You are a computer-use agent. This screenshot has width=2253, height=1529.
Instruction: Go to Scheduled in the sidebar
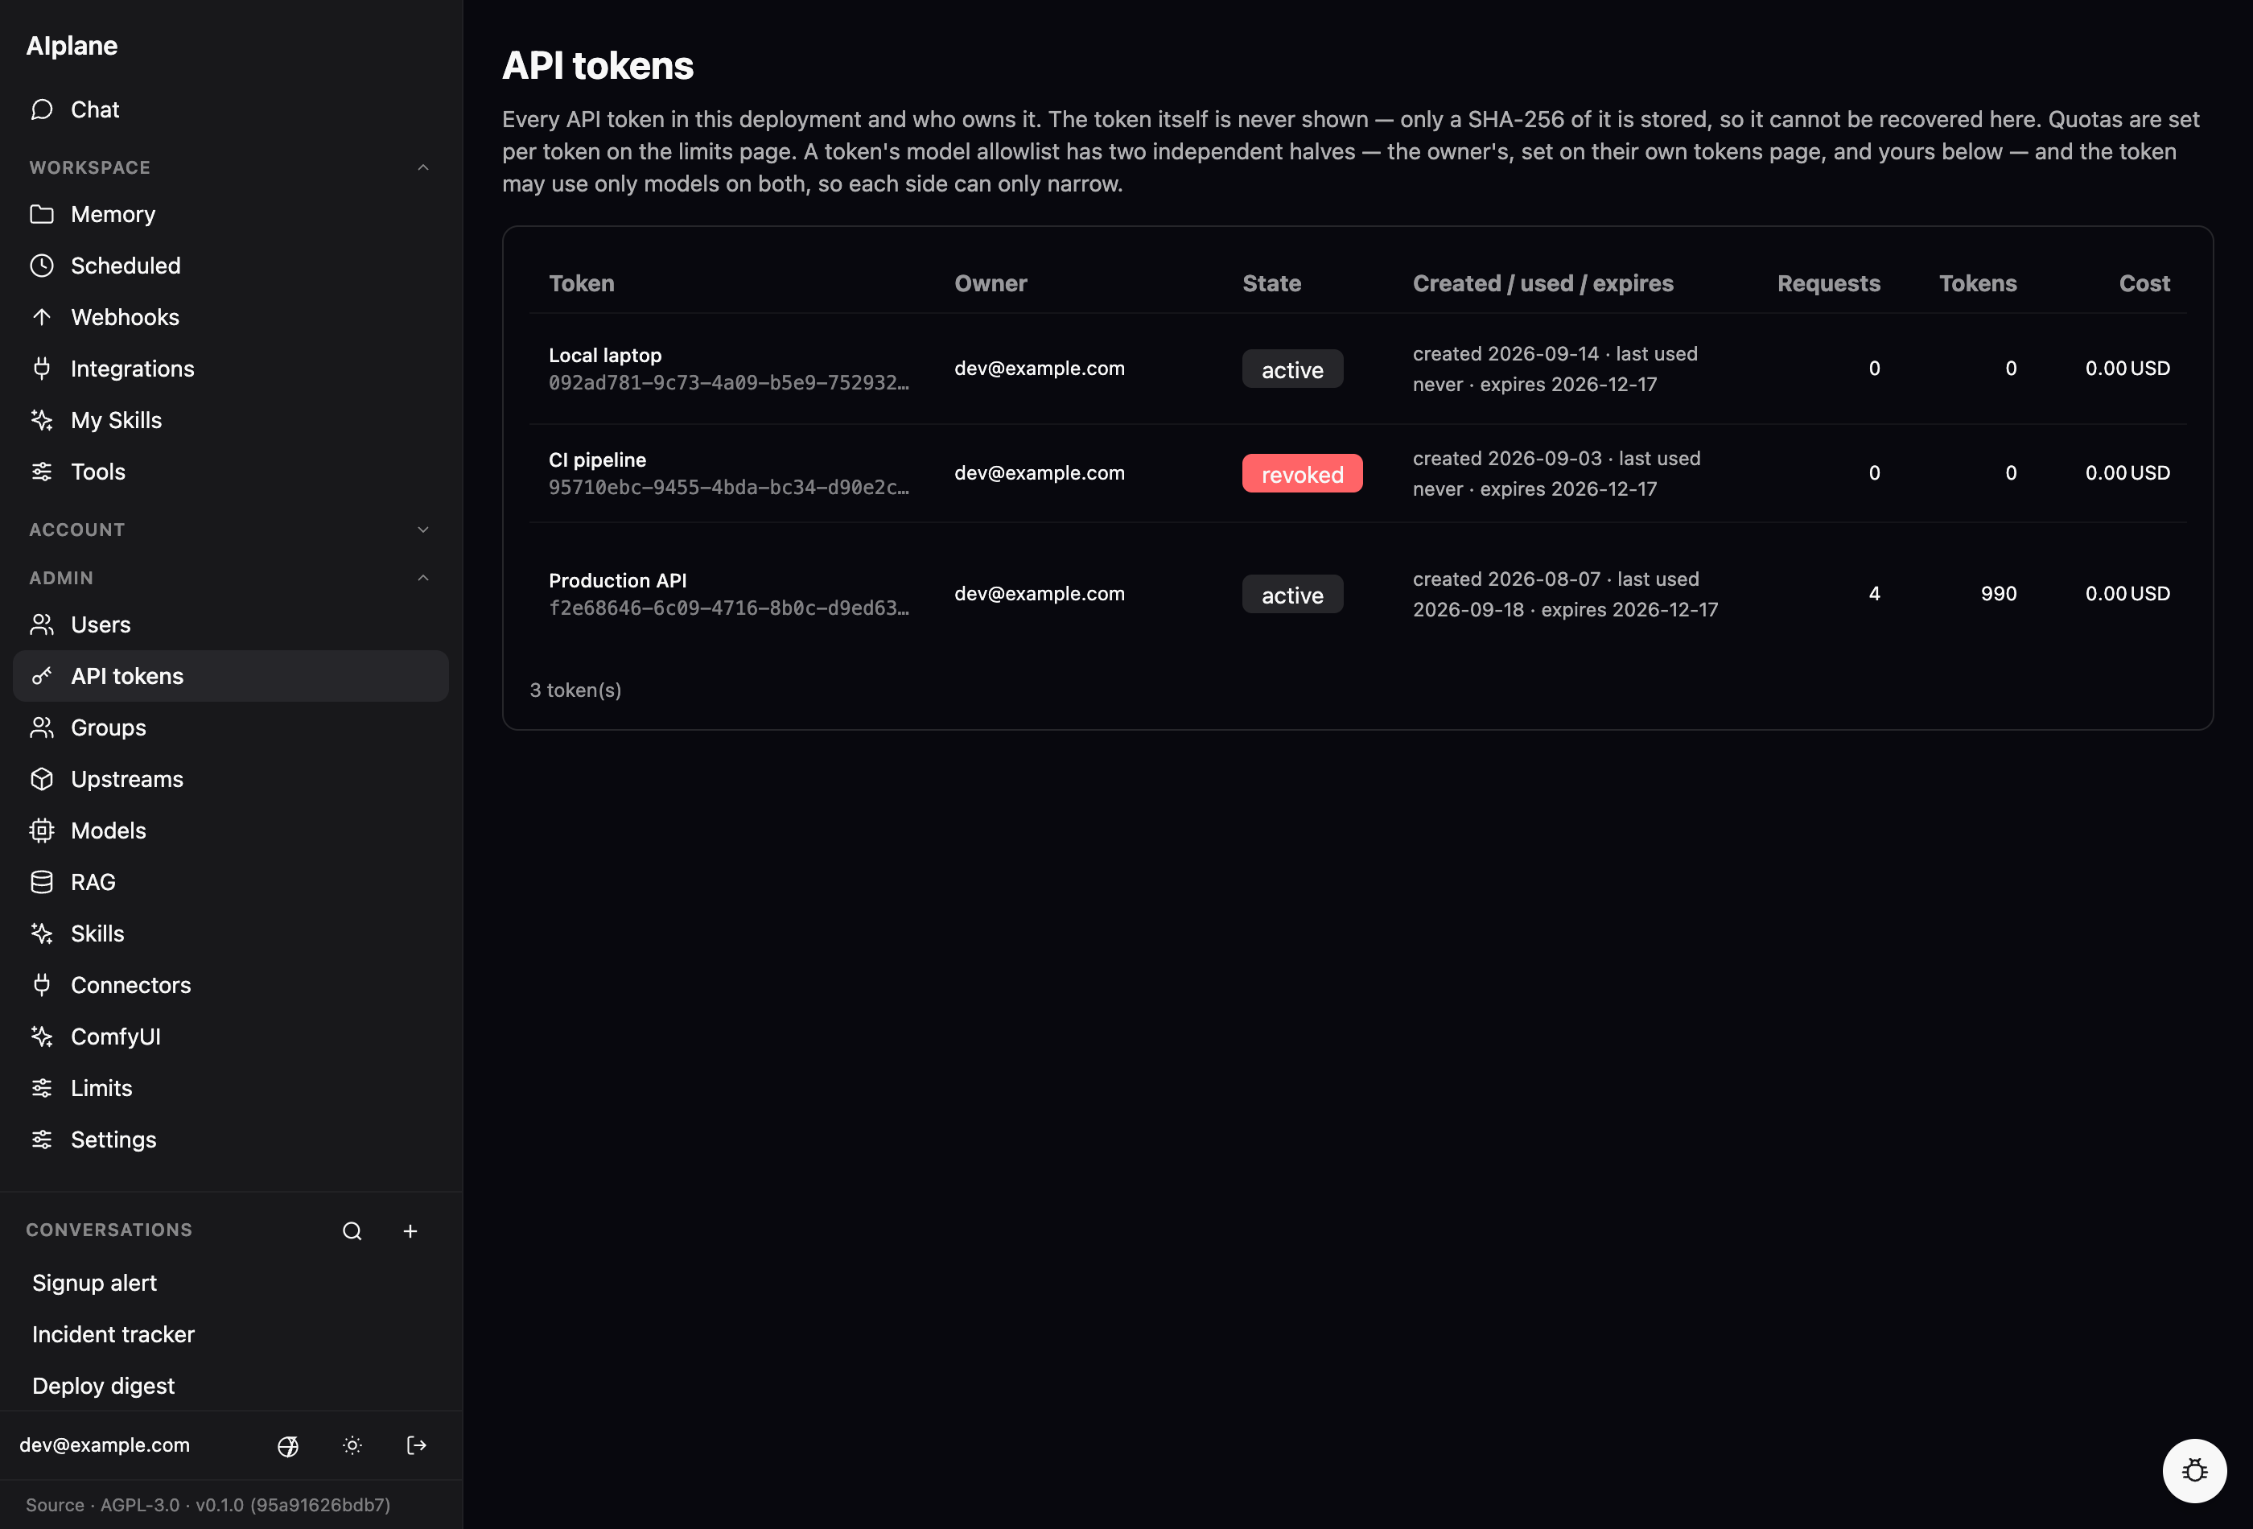tap(231, 266)
